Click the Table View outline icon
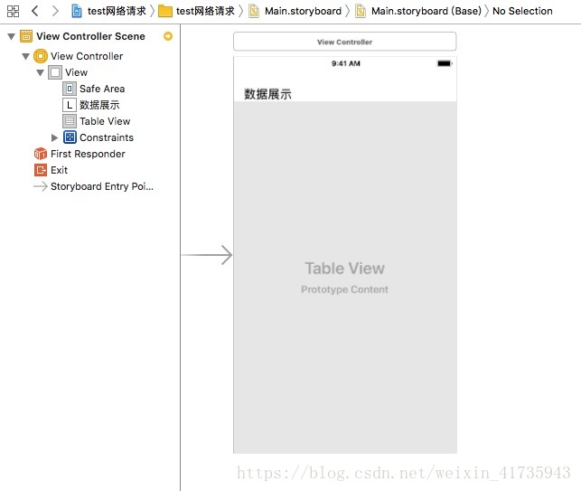 click(x=70, y=121)
